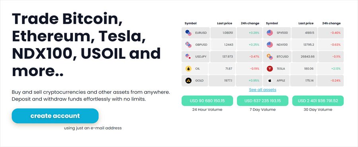358x147 pixels.
Task: Click the SPX500 symbol label
Action: [282, 33]
